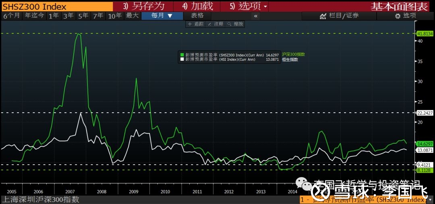Collapse panel with double-chevron arrow
The width and height of the screenshot is (435, 204).
pyautogui.click(x=256, y=16)
